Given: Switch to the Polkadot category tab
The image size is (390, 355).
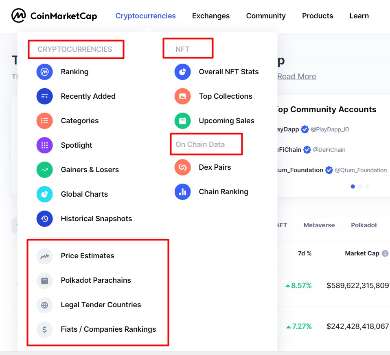Looking at the screenshot, I should click(364, 225).
